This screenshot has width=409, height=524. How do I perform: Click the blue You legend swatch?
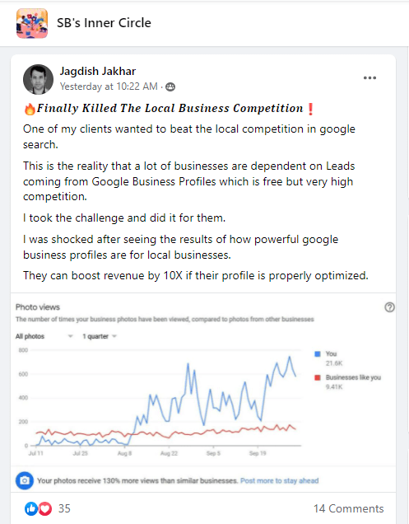tap(318, 354)
